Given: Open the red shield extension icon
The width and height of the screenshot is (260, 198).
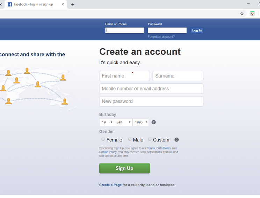Looking at the screenshot, I should (252, 14).
